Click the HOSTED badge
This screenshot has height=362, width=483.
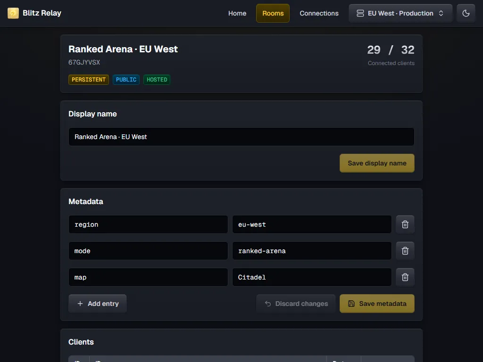157,80
